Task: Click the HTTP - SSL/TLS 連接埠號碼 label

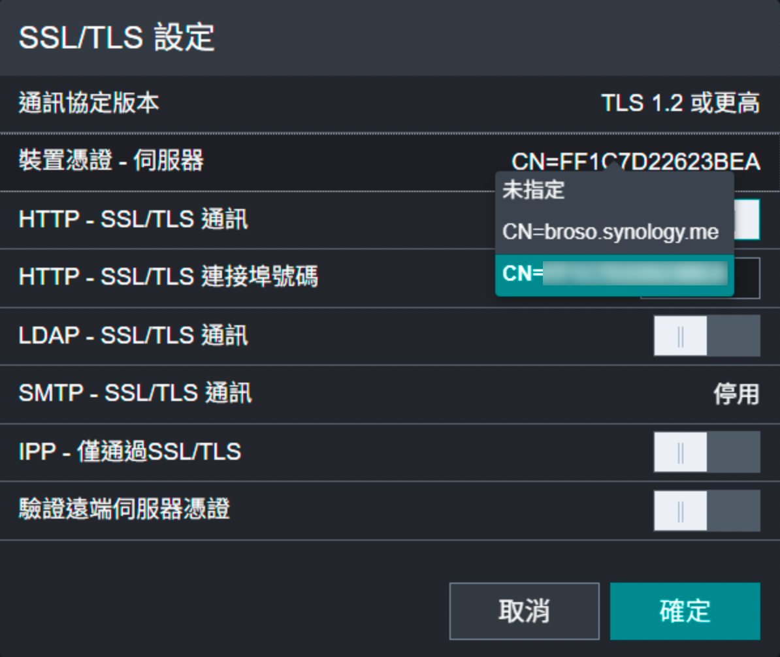Action: 169,278
